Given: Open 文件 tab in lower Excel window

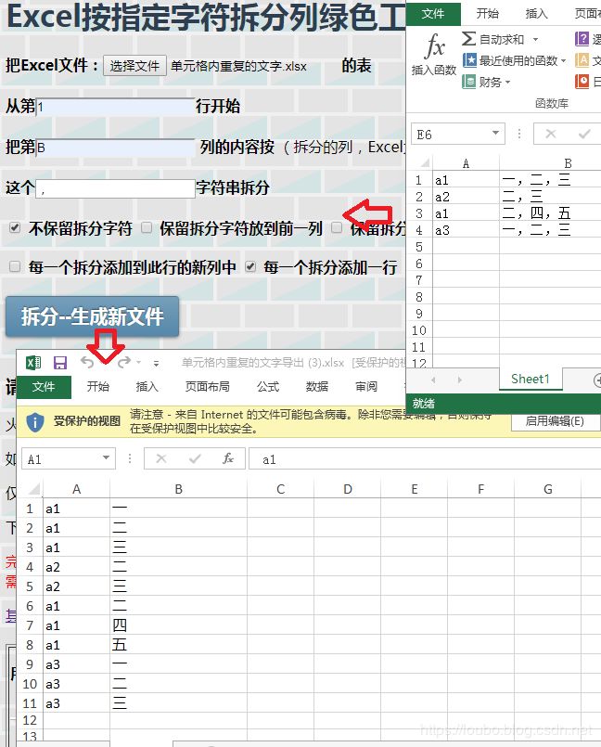Looking at the screenshot, I should 44,387.
